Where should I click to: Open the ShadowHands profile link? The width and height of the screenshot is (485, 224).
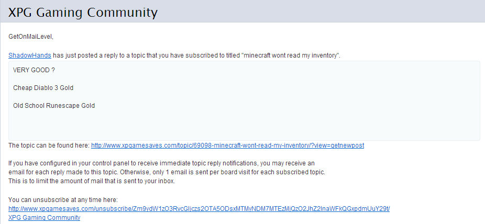tap(29, 55)
